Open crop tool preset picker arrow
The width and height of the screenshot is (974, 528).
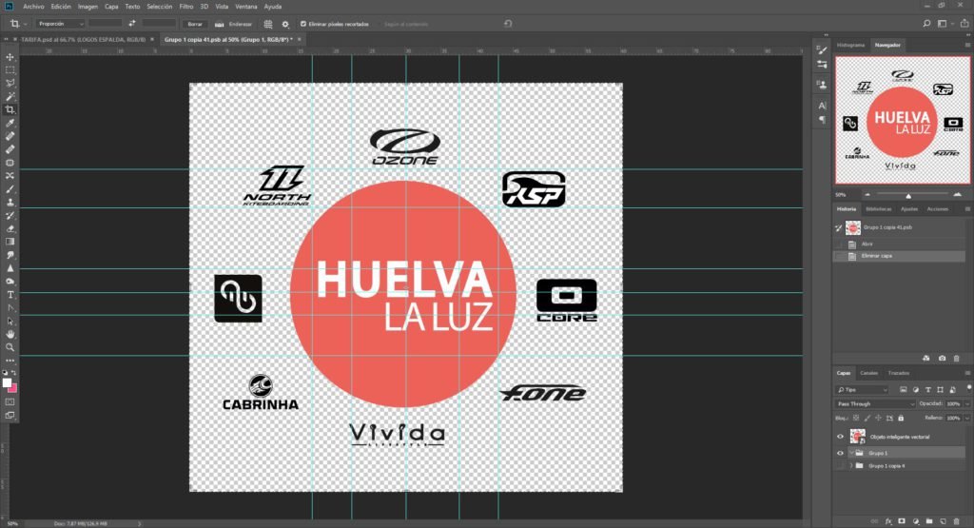point(26,24)
